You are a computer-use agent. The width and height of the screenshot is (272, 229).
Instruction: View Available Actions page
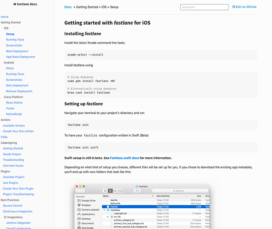click(14, 126)
